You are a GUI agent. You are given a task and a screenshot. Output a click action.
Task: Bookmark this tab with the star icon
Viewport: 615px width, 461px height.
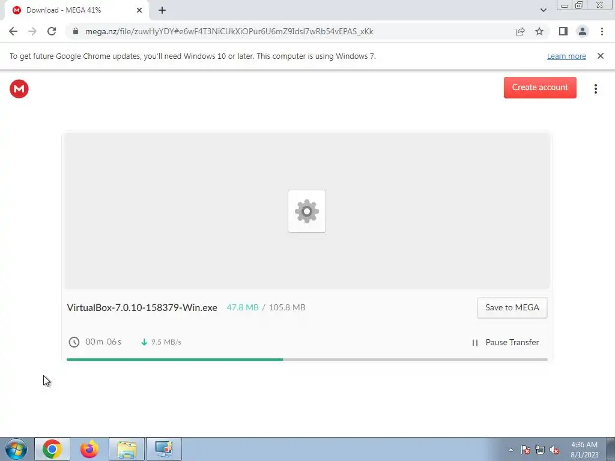539,31
